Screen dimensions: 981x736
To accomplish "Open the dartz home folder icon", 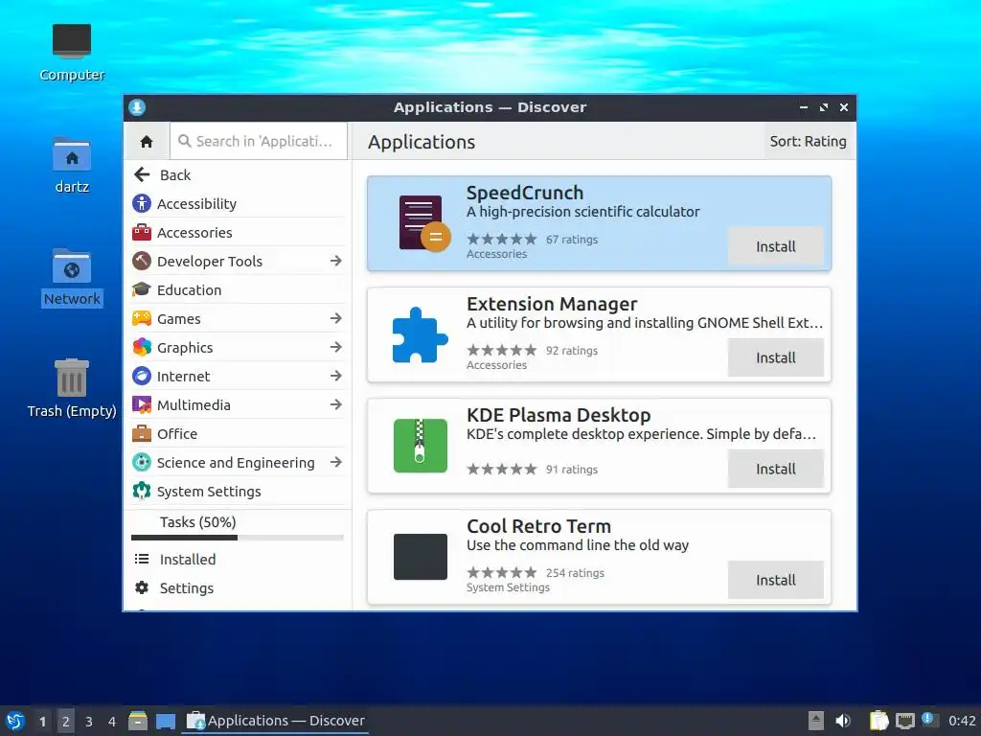I will tap(71, 154).
